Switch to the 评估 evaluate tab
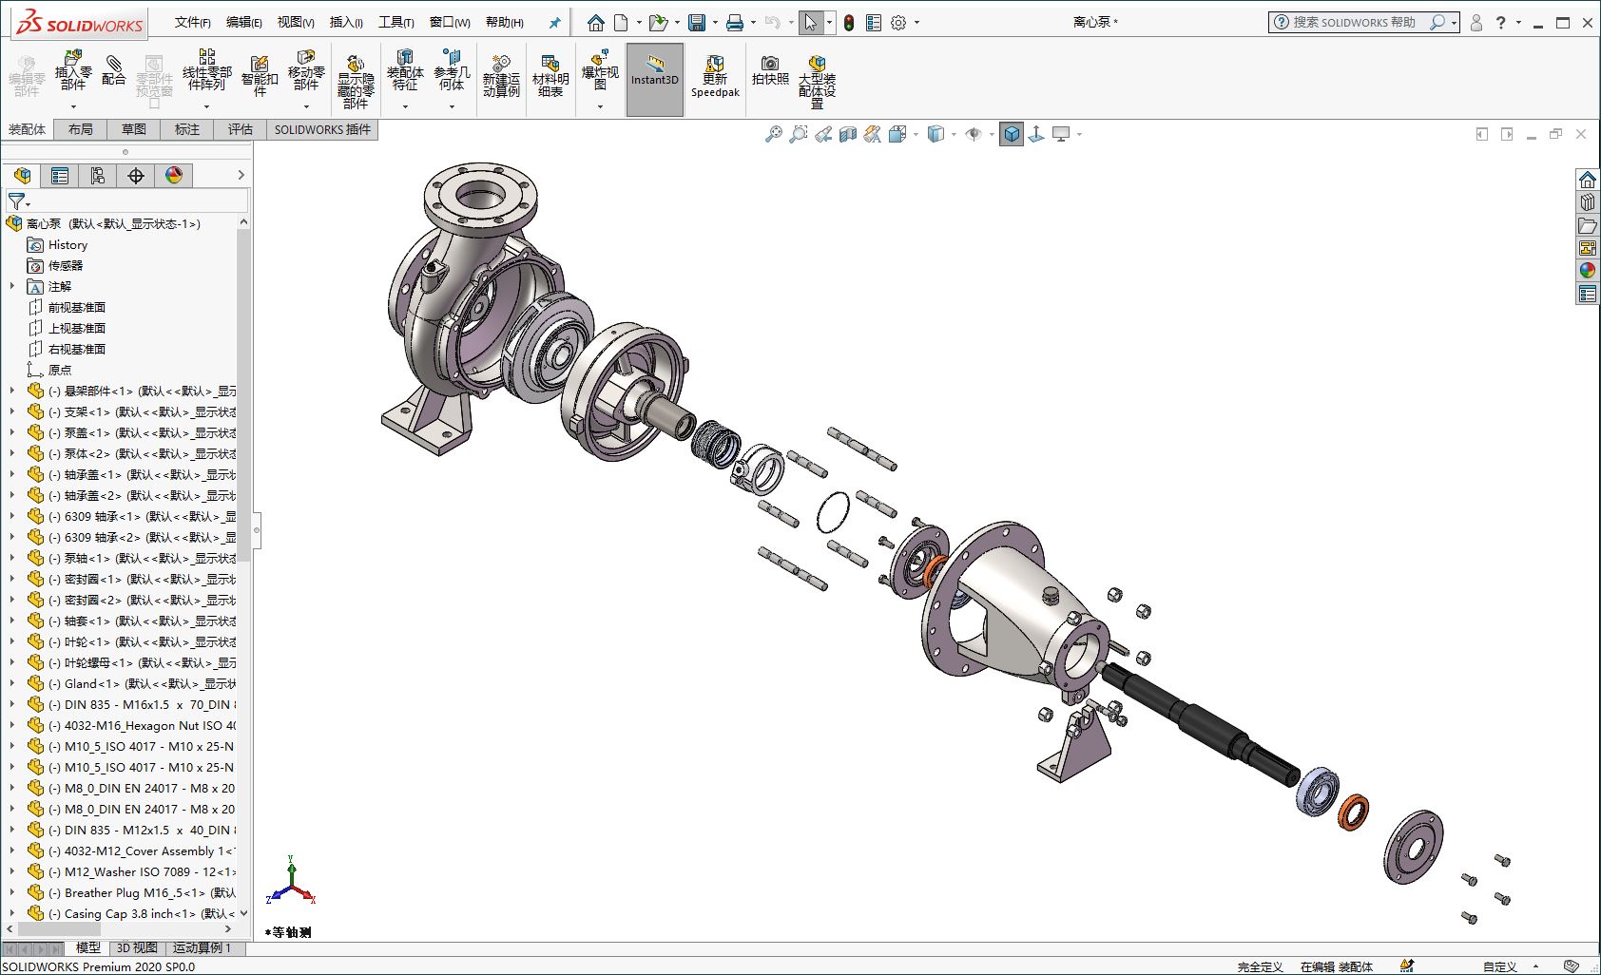1601x975 pixels. pos(241,129)
